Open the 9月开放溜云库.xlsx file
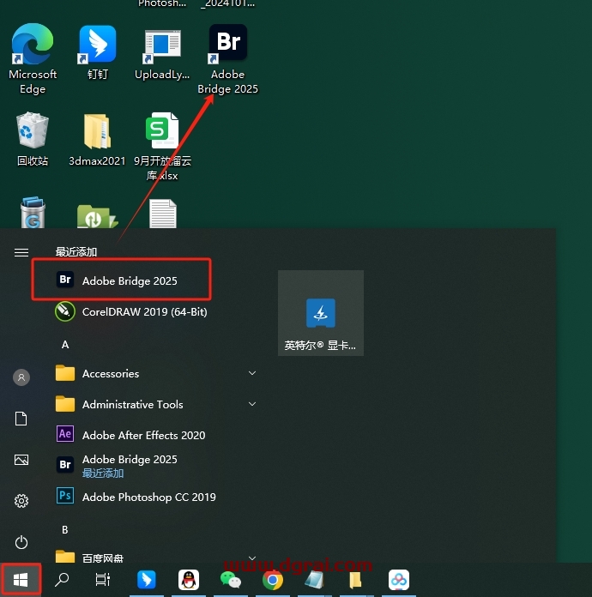This screenshot has width=592, height=597. 162,146
